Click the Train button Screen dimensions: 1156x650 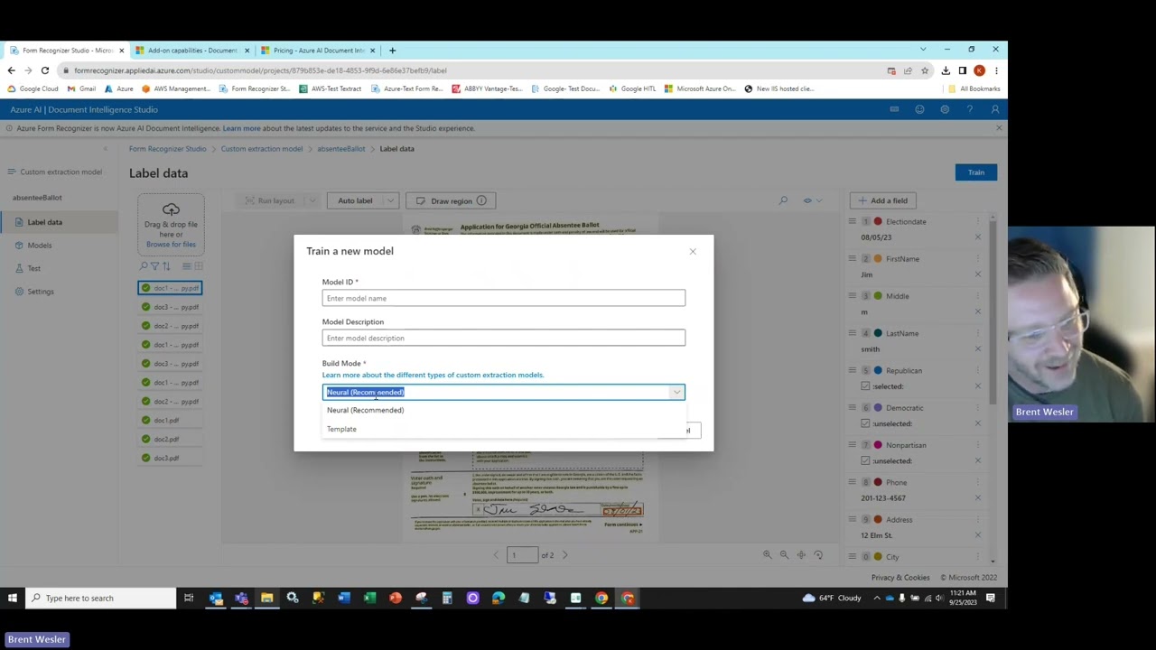(976, 172)
